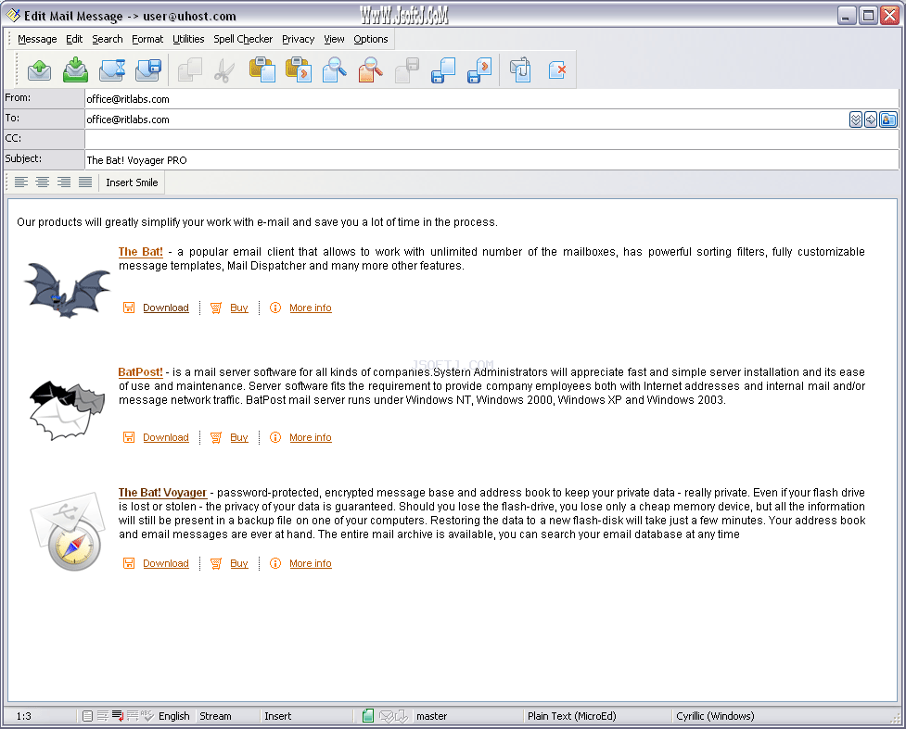
Task: Click the page view icon in status bar
Action: click(87, 716)
